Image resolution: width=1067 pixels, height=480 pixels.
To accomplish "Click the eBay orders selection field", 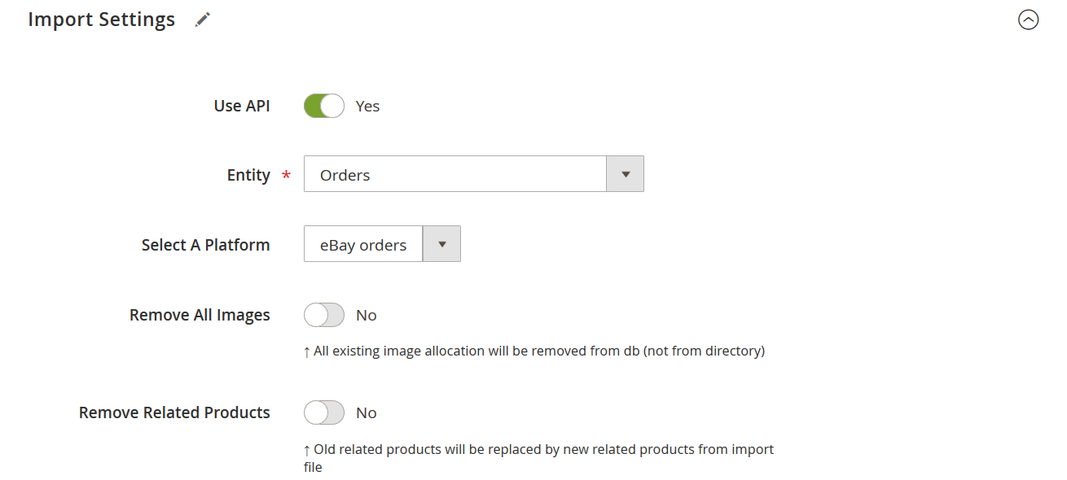I will pyautogui.click(x=362, y=243).
